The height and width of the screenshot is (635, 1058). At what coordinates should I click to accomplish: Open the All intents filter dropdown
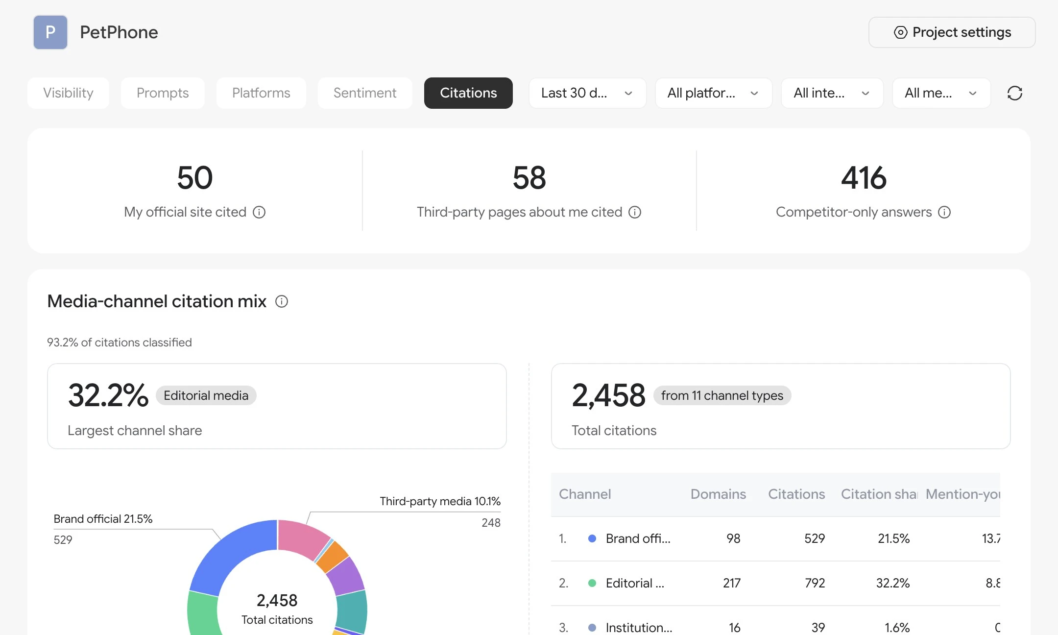(832, 93)
